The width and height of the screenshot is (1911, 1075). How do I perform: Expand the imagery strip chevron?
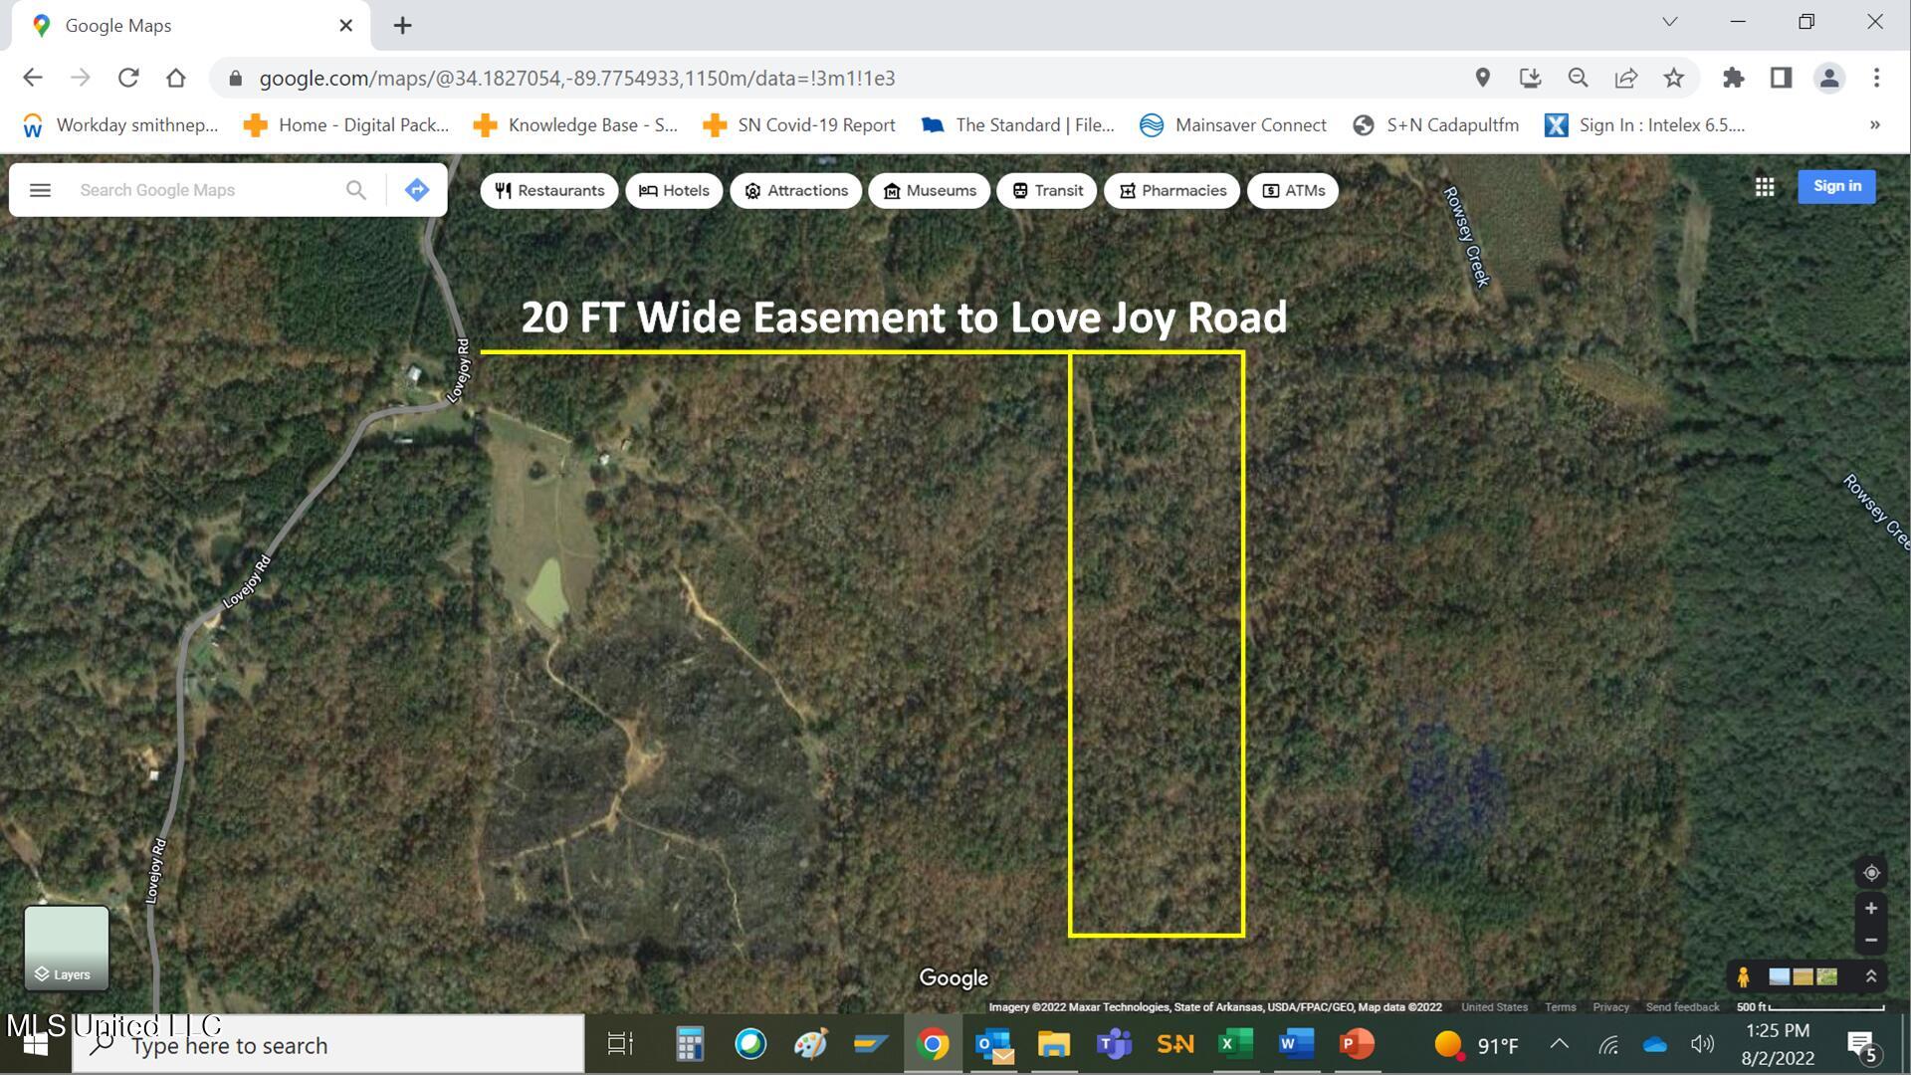(x=1871, y=977)
